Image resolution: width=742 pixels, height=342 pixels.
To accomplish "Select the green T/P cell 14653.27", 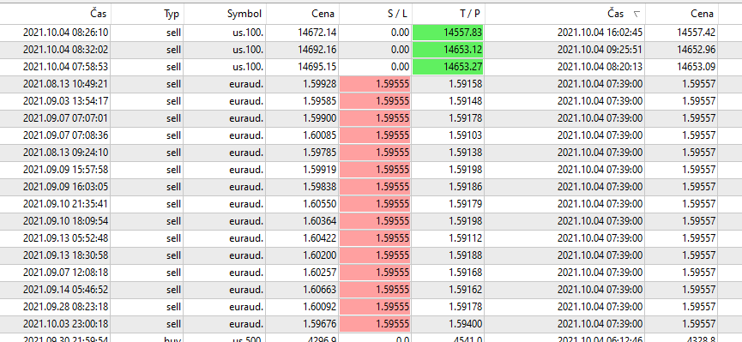I will (x=448, y=67).
